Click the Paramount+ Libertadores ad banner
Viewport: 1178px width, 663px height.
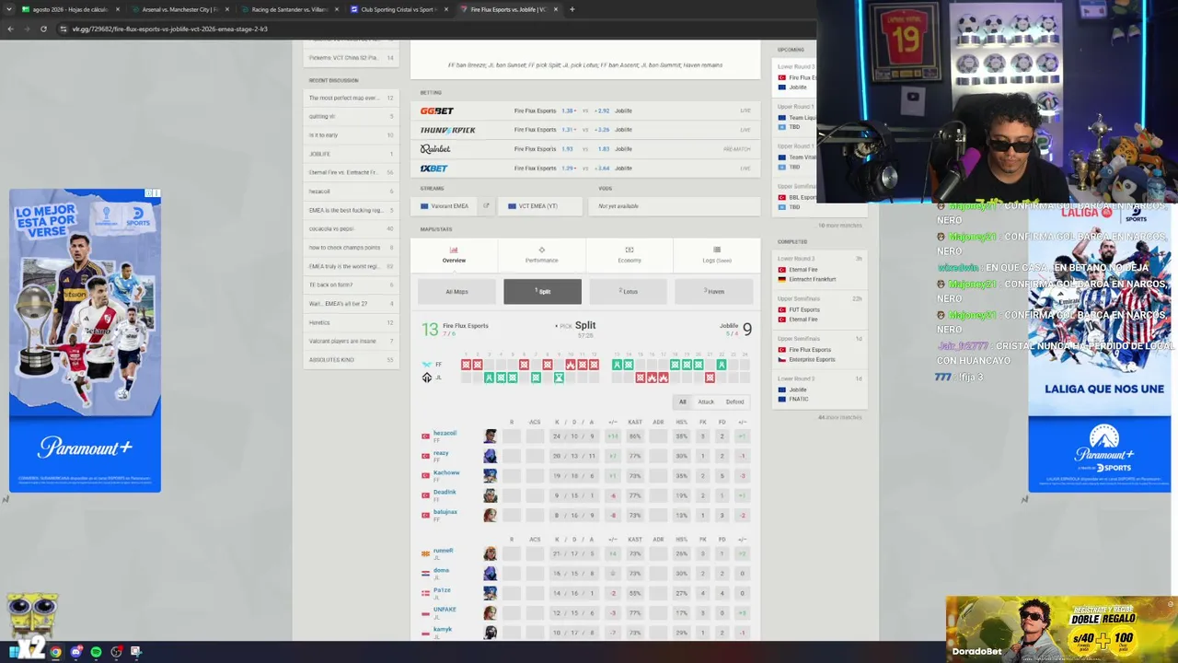click(x=85, y=341)
